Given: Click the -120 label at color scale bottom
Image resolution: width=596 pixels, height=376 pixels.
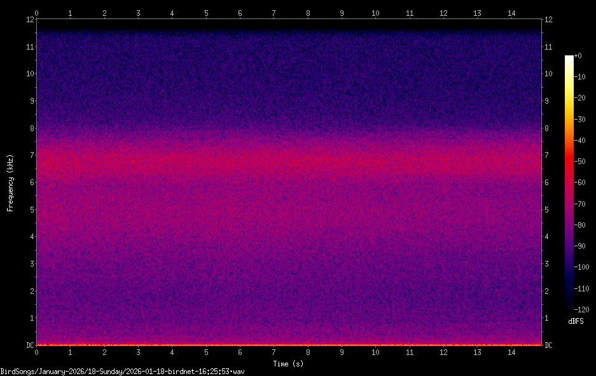Looking at the screenshot, I should pos(581,310).
